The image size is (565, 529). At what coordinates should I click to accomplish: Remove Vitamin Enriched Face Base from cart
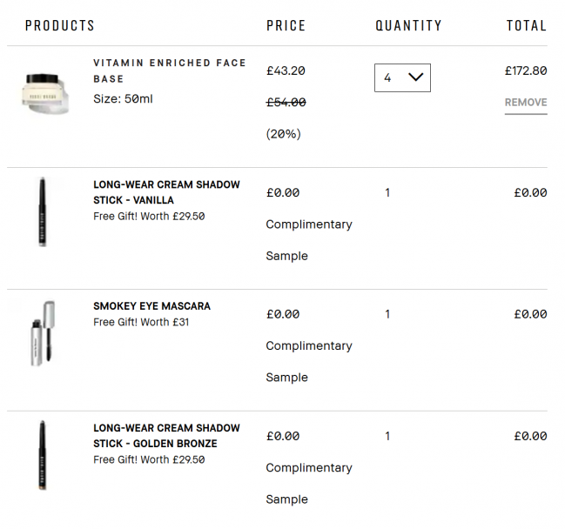pyautogui.click(x=526, y=103)
